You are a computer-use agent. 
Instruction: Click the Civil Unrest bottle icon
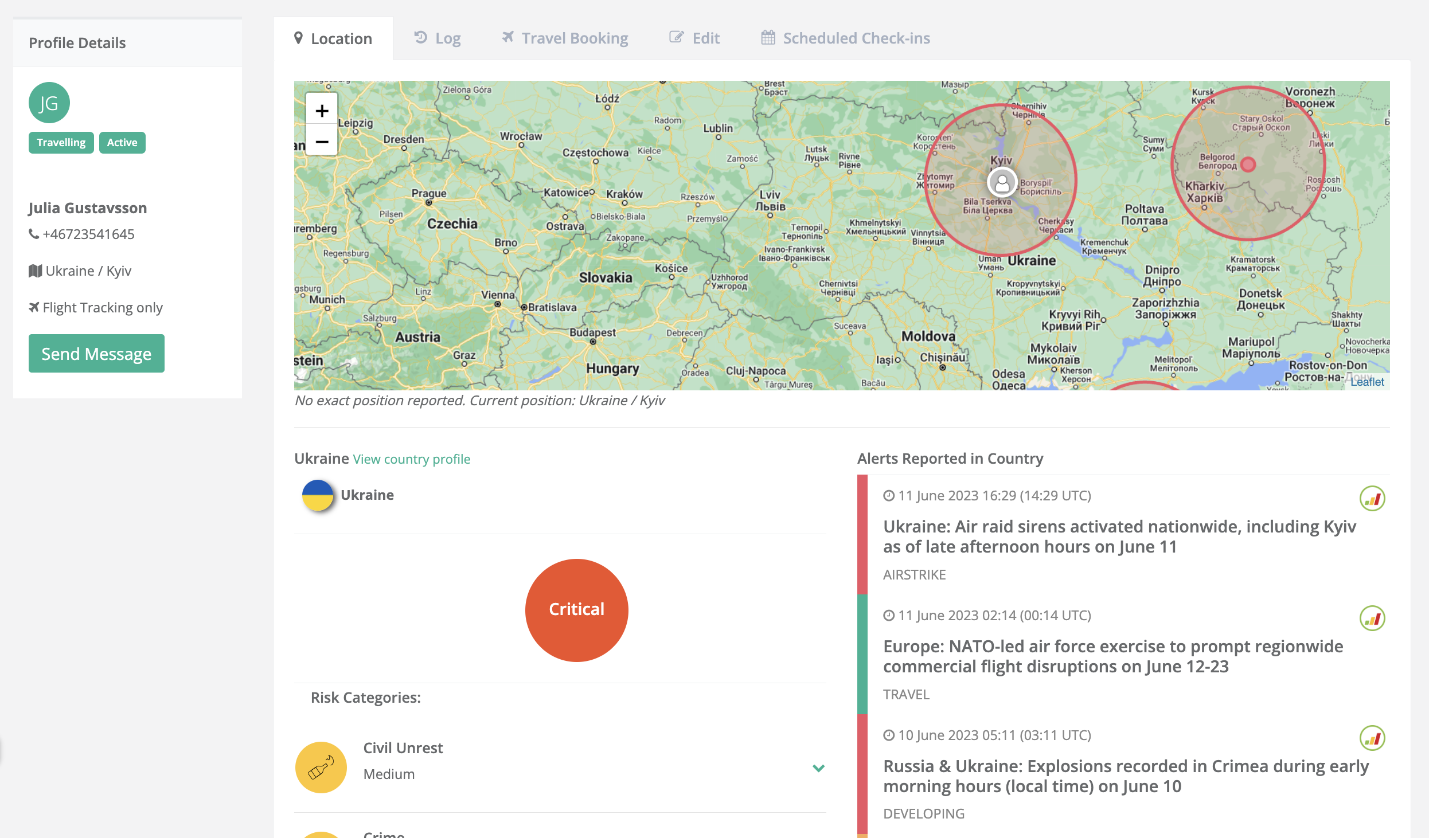click(321, 767)
